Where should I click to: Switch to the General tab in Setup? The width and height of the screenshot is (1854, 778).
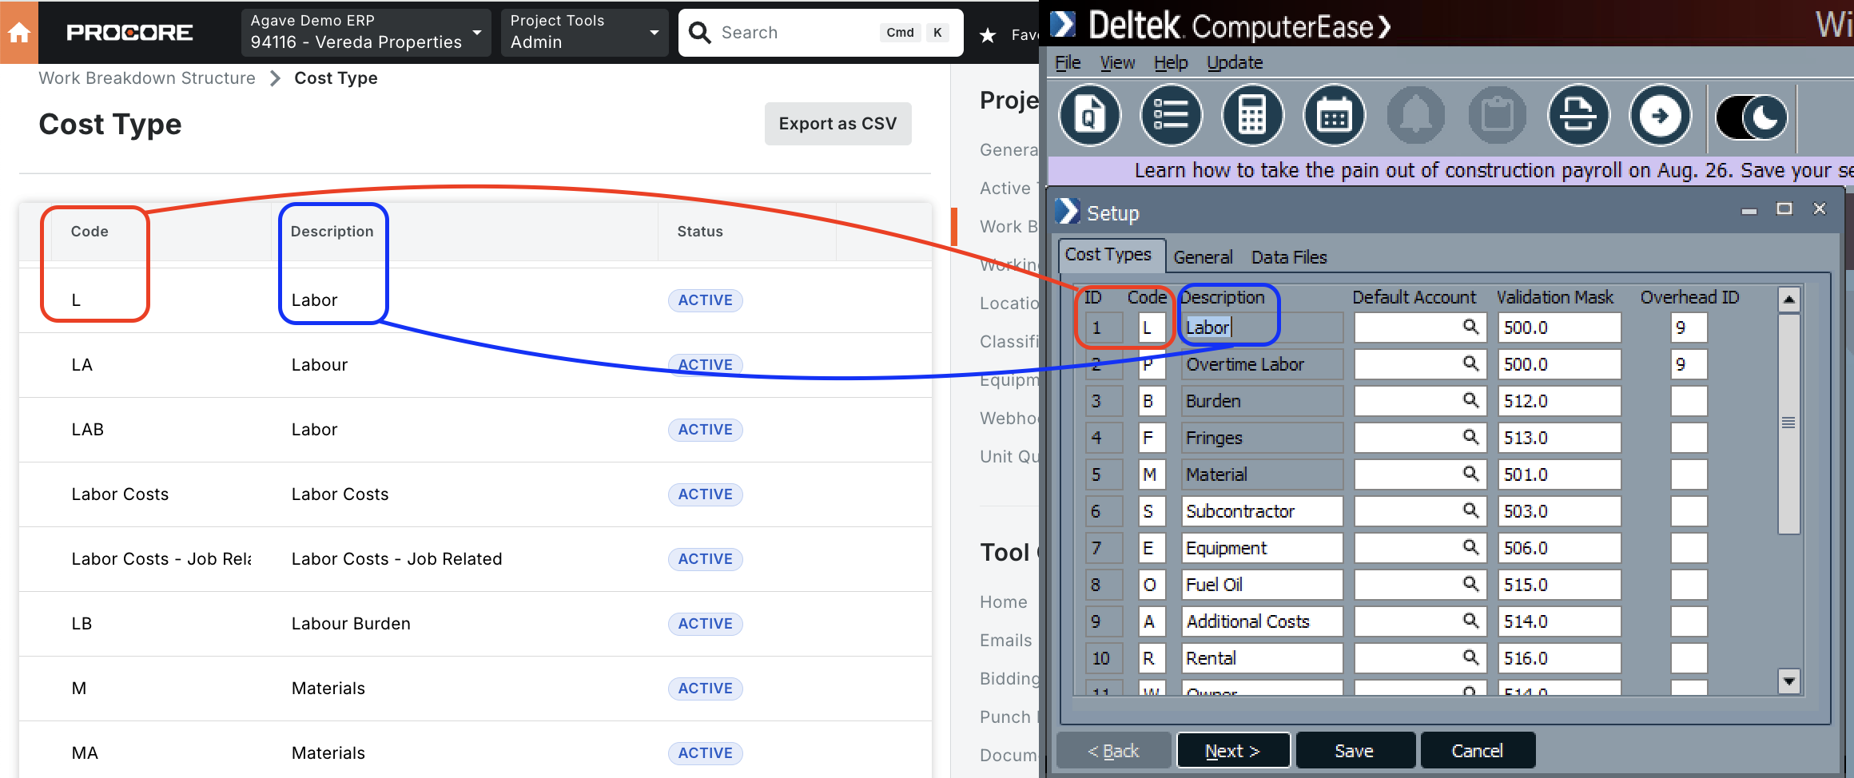click(x=1203, y=257)
